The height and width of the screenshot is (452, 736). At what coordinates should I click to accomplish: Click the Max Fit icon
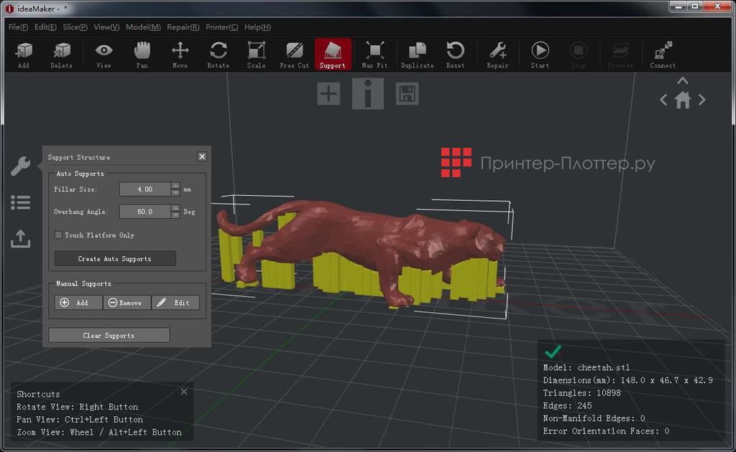pyautogui.click(x=374, y=54)
